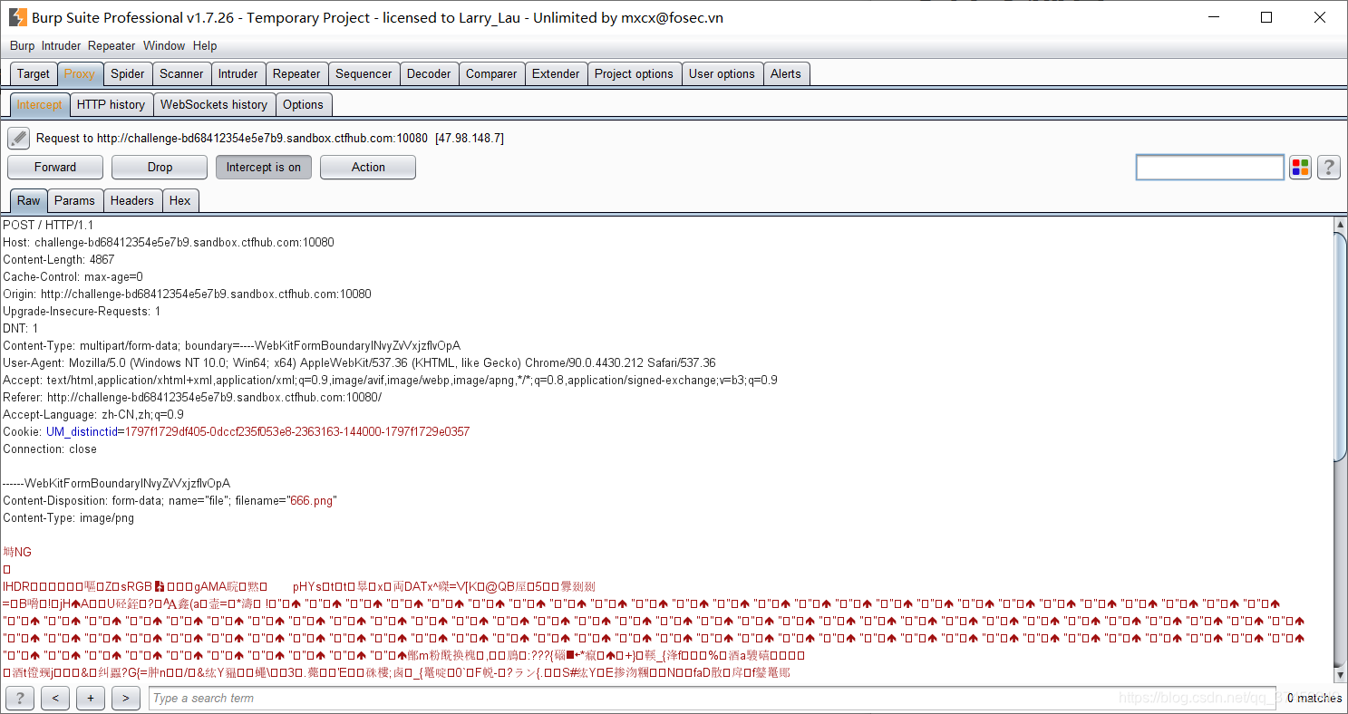Click the Cookie UM_distinctid header line

tap(237, 431)
